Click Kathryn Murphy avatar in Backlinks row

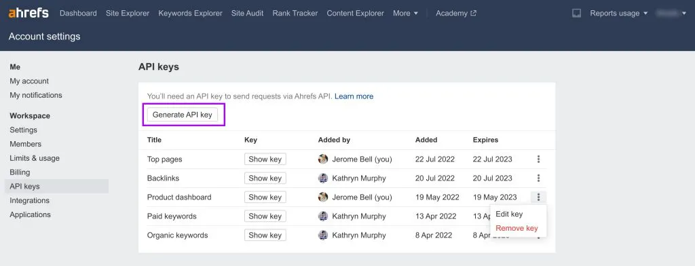(323, 178)
